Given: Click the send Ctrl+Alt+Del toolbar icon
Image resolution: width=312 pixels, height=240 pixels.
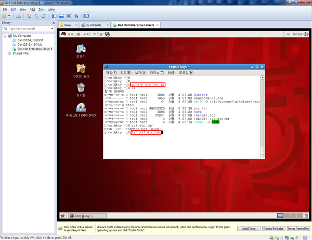Looking at the screenshot, I should click(x=19, y=16).
